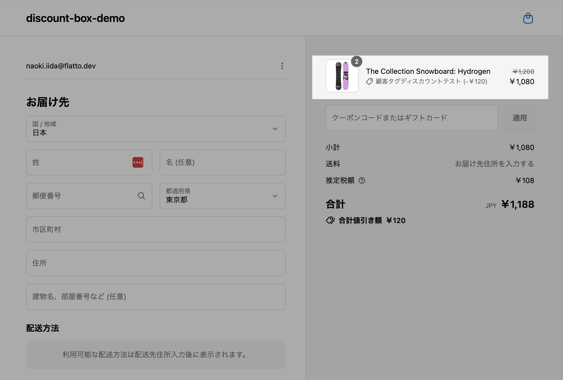
Task: Click the red password manager icon
Action: tap(138, 162)
